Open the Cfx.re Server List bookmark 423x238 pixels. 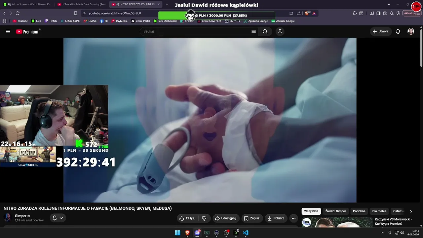(209, 21)
